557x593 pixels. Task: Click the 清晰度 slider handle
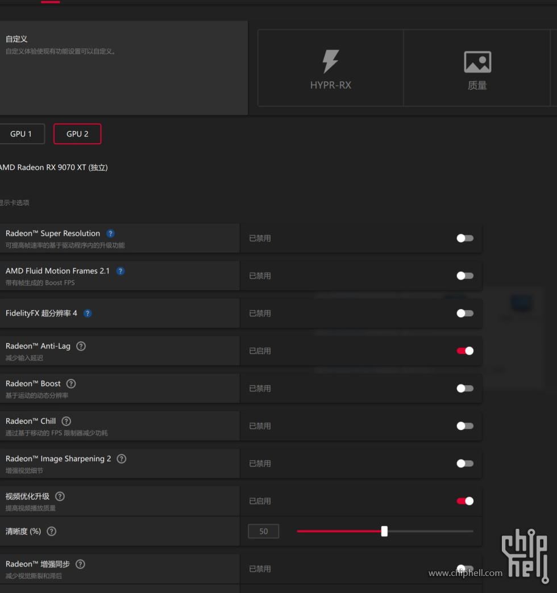click(384, 531)
